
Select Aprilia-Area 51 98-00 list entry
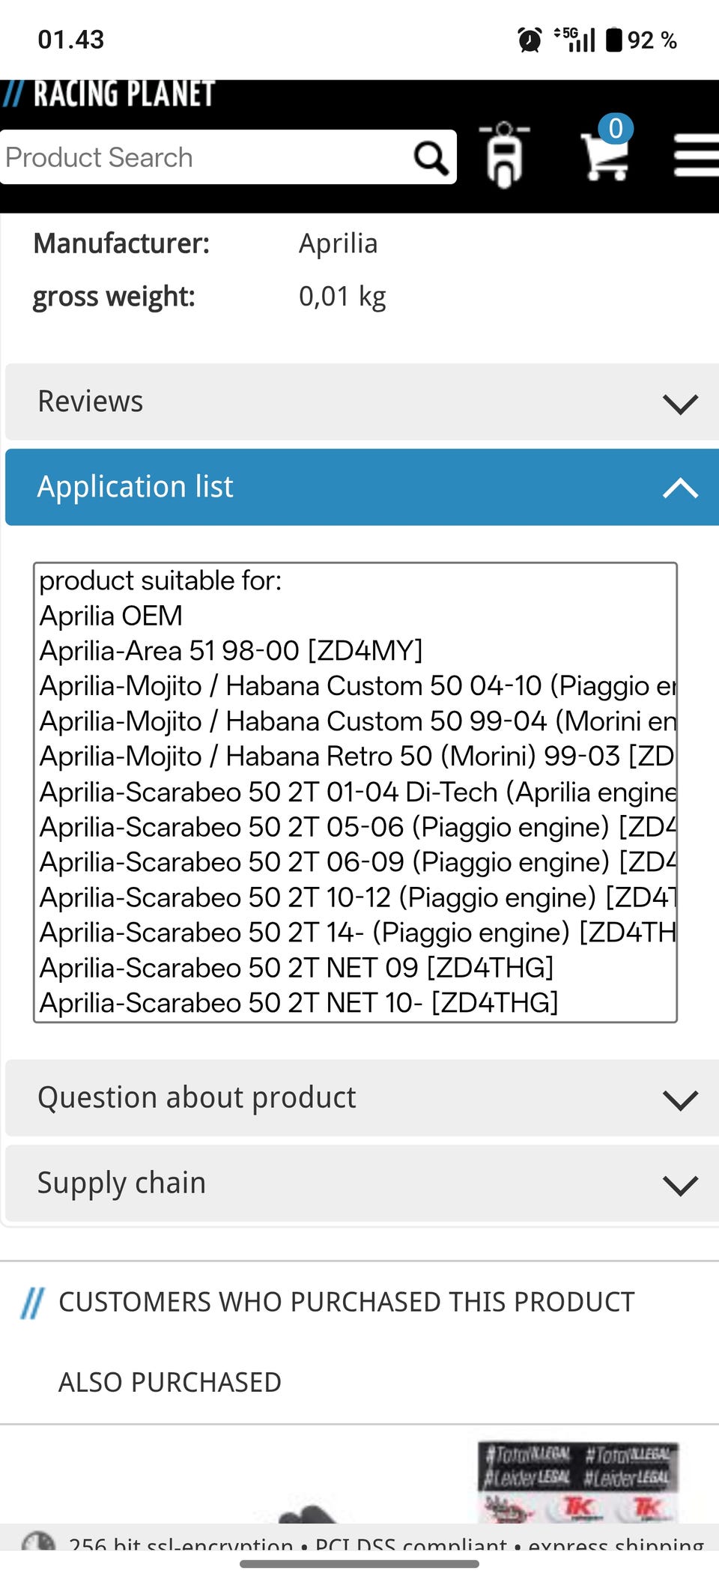(231, 651)
